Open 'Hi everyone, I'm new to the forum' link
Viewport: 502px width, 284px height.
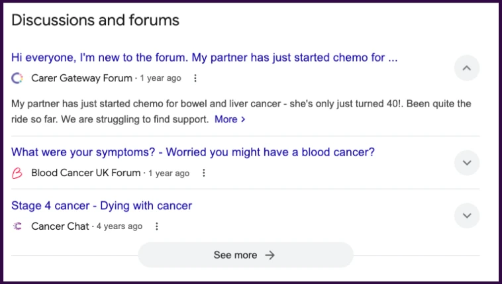tap(204, 58)
